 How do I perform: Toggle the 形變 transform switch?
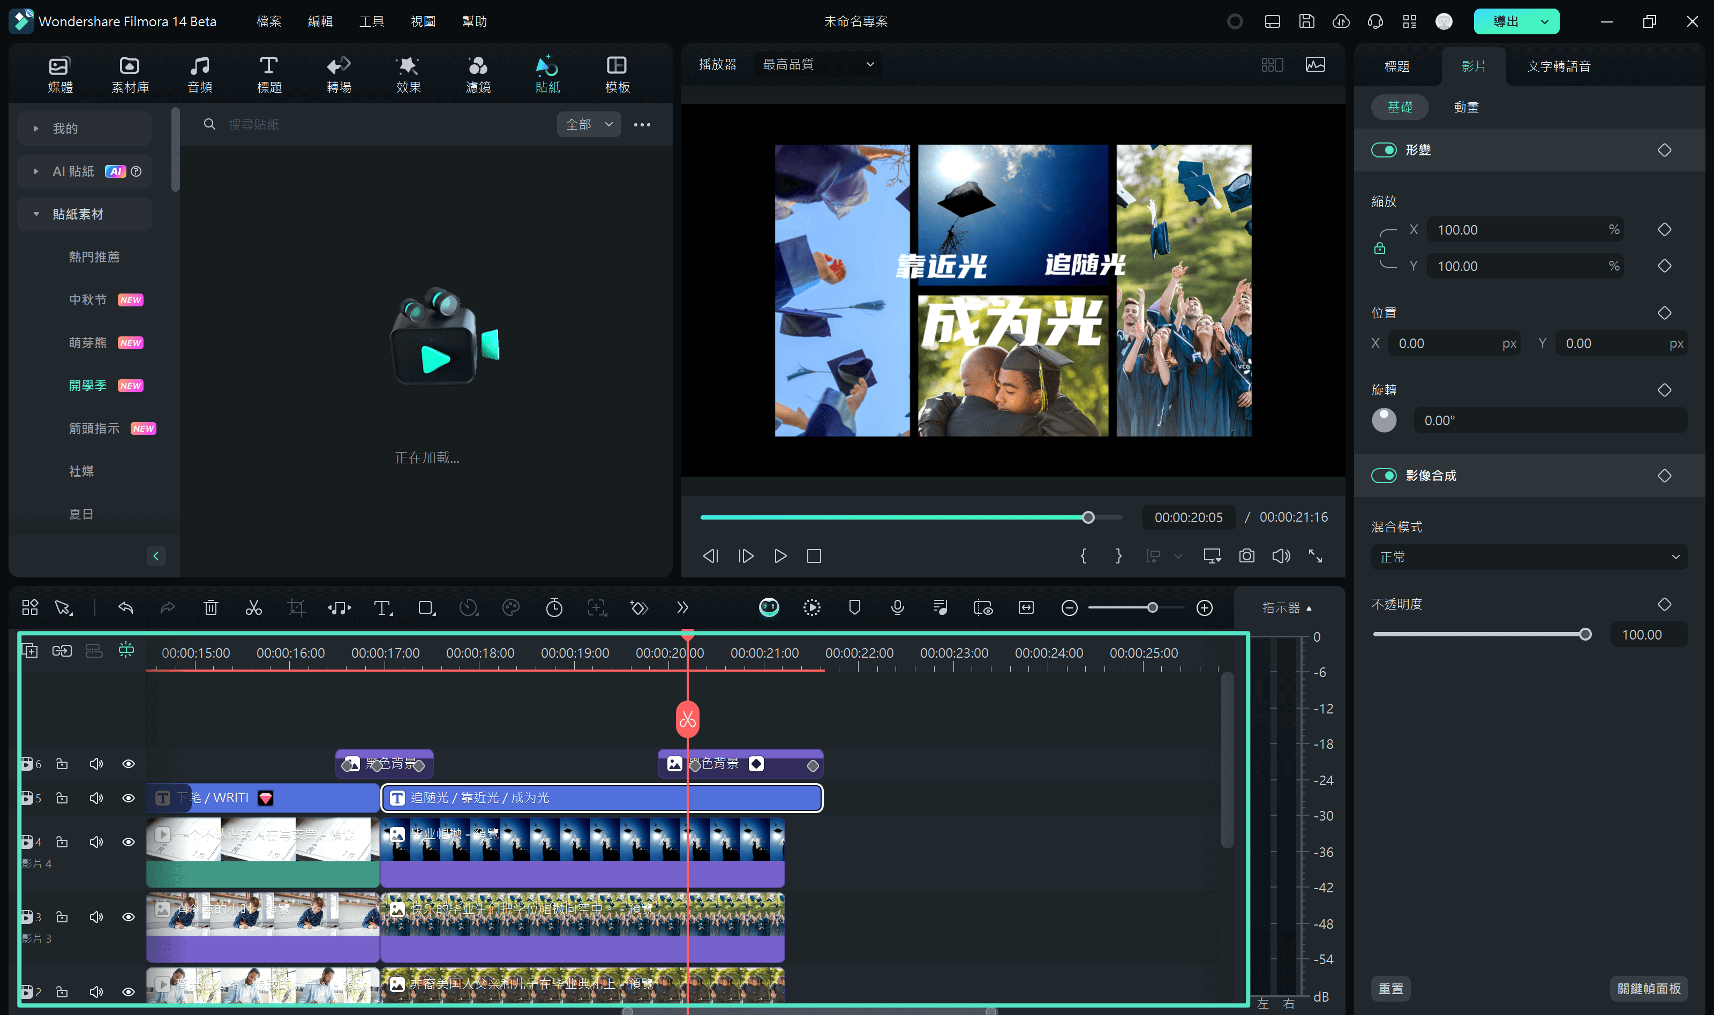tap(1384, 151)
